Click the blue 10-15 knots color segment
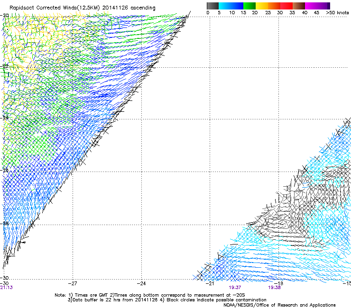 click(237, 6)
